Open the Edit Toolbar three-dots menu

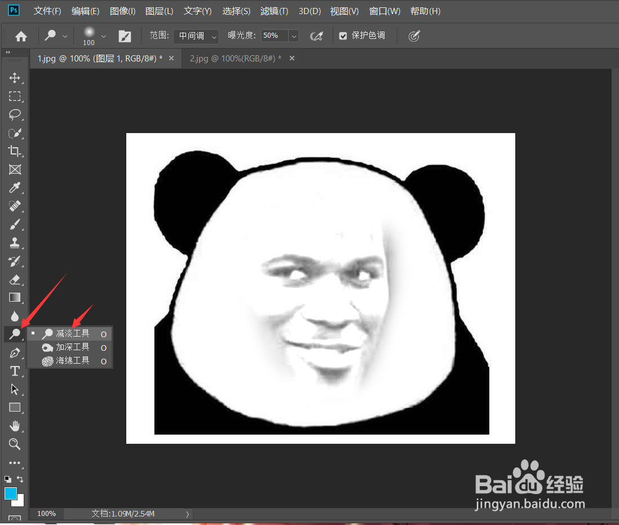15,462
